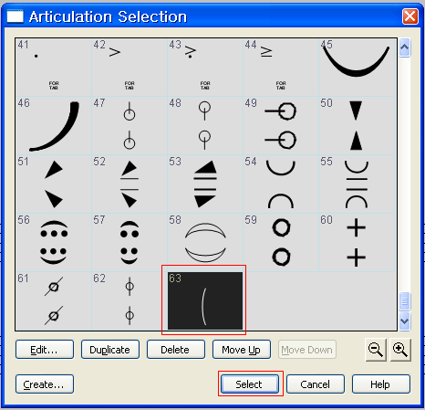Screen dimensions: 425x410
Task: Choose articulation 44 accent with tenuto line
Action: [281, 68]
